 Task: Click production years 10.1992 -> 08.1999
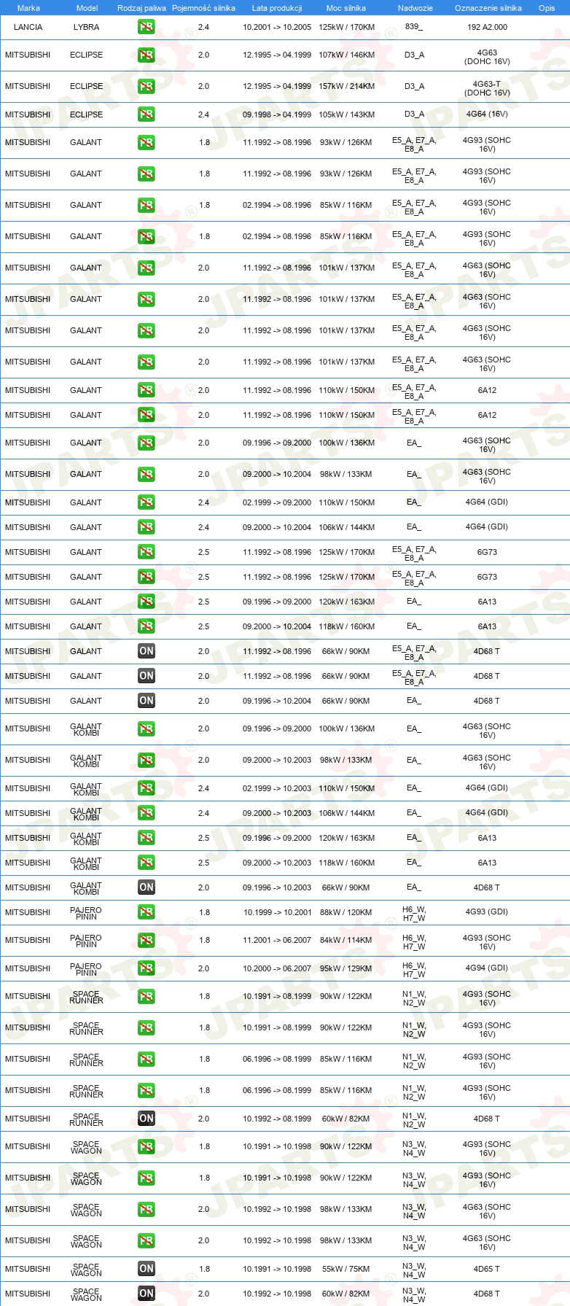[x=277, y=1119]
